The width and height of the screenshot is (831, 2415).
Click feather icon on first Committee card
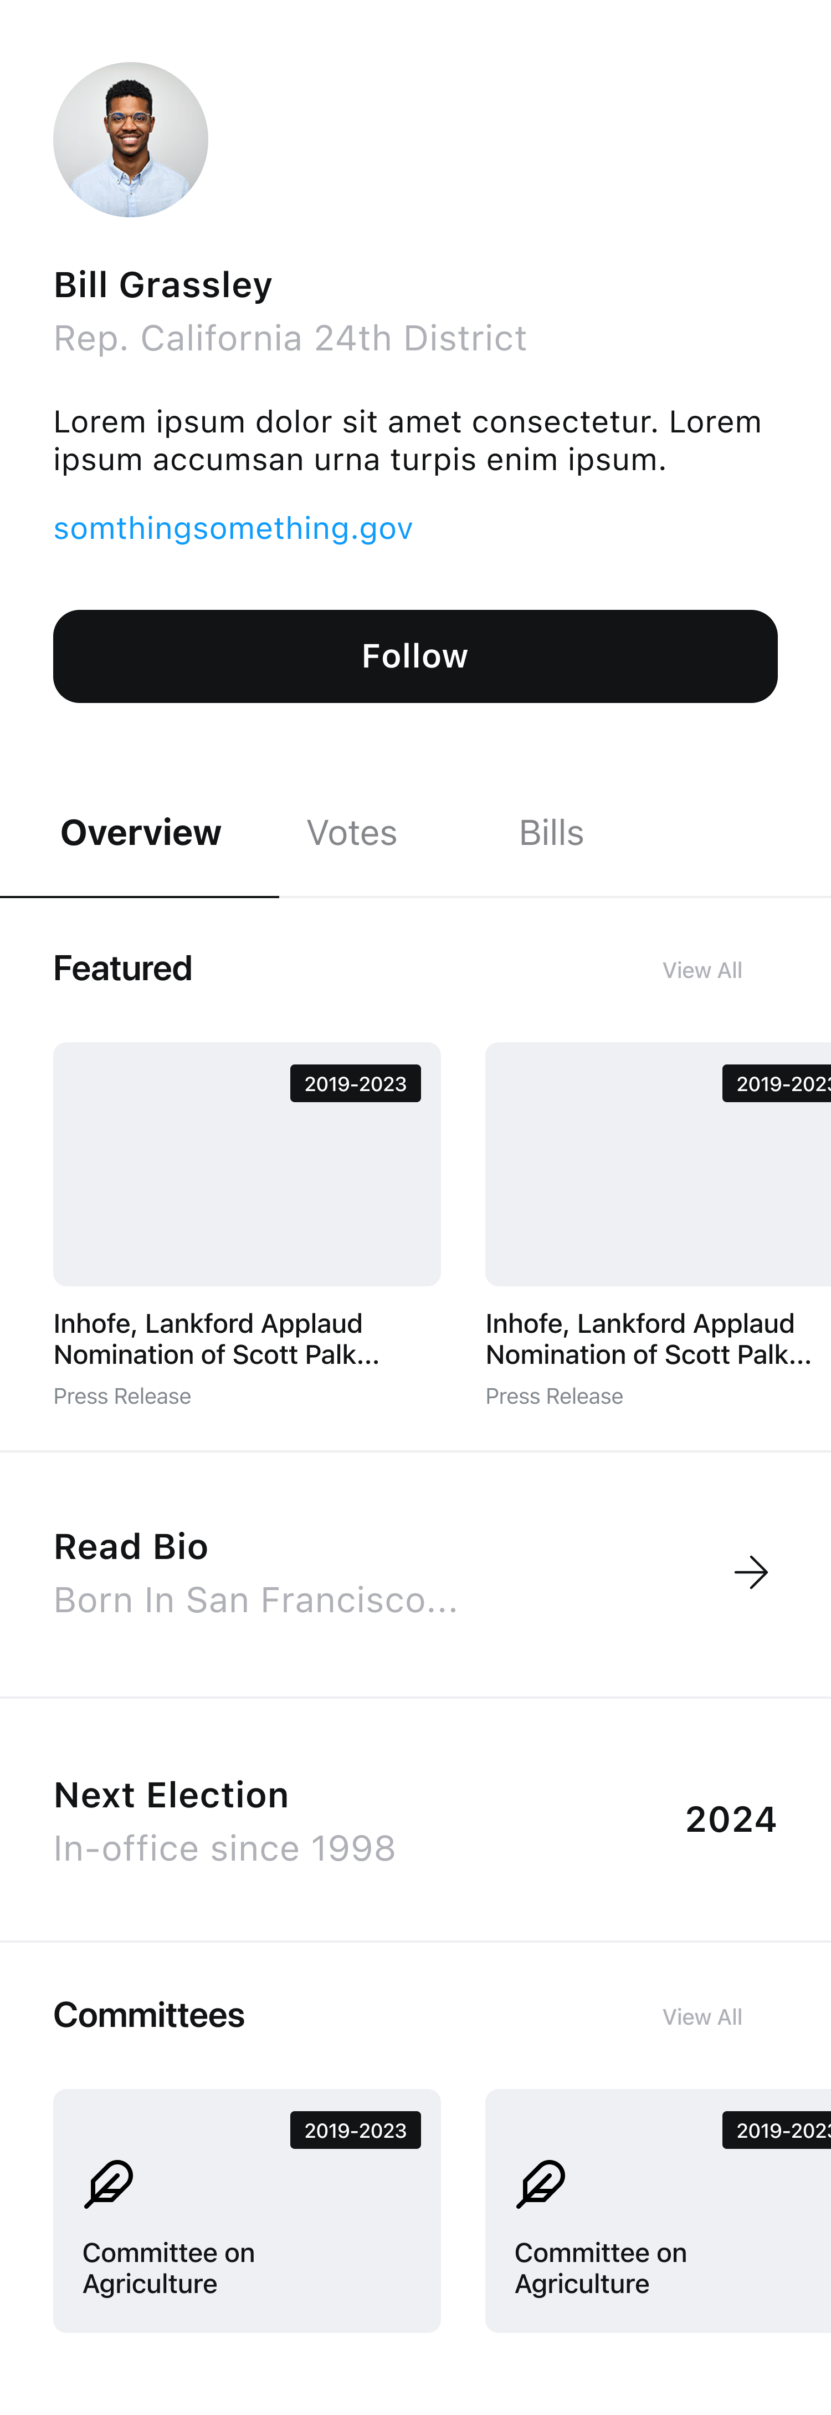click(x=109, y=2183)
